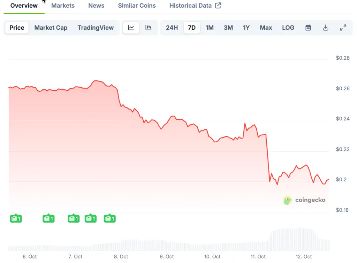Select the 24H time range
The image size is (357, 263).
[172, 28]
